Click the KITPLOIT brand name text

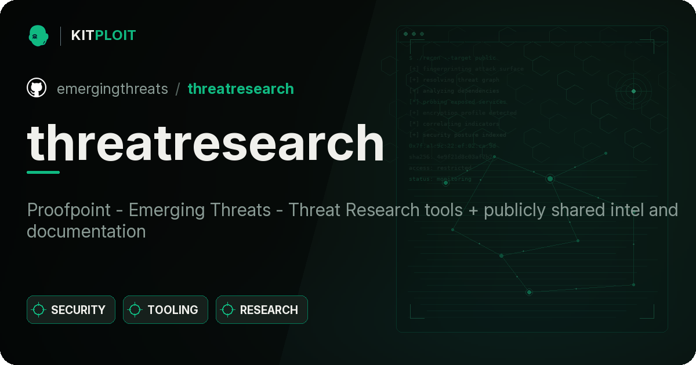103,35
